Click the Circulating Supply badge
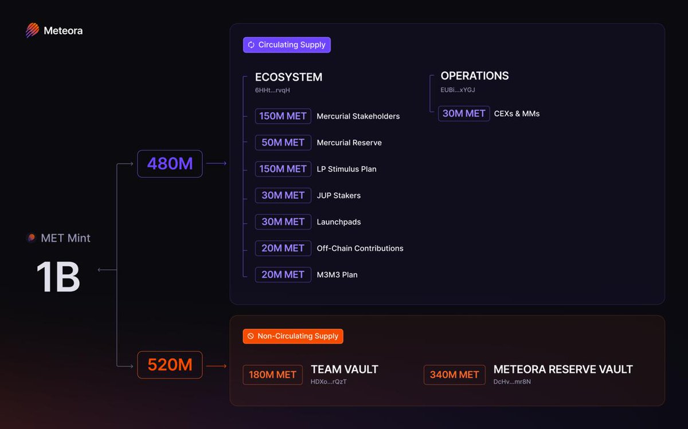This screenshot has height=429, width=688. tap(287, 45)
